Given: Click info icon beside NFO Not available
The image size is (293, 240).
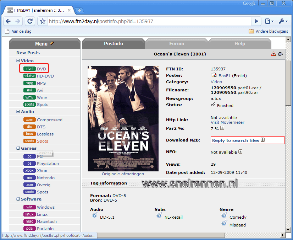Looking at the screenshot, I should [x=241, y=151].
